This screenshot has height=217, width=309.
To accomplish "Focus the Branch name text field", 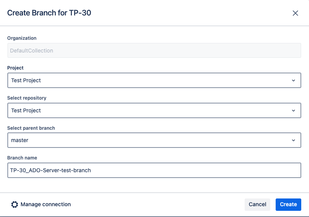I will [x=194, y=170].
